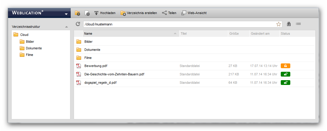Click the PDF icon of Die-Geschichte-vom-Zehnten-Bauern.pdf
Image resolution: width=327 pixels, height=131 pixels.
tap(79, 74)
